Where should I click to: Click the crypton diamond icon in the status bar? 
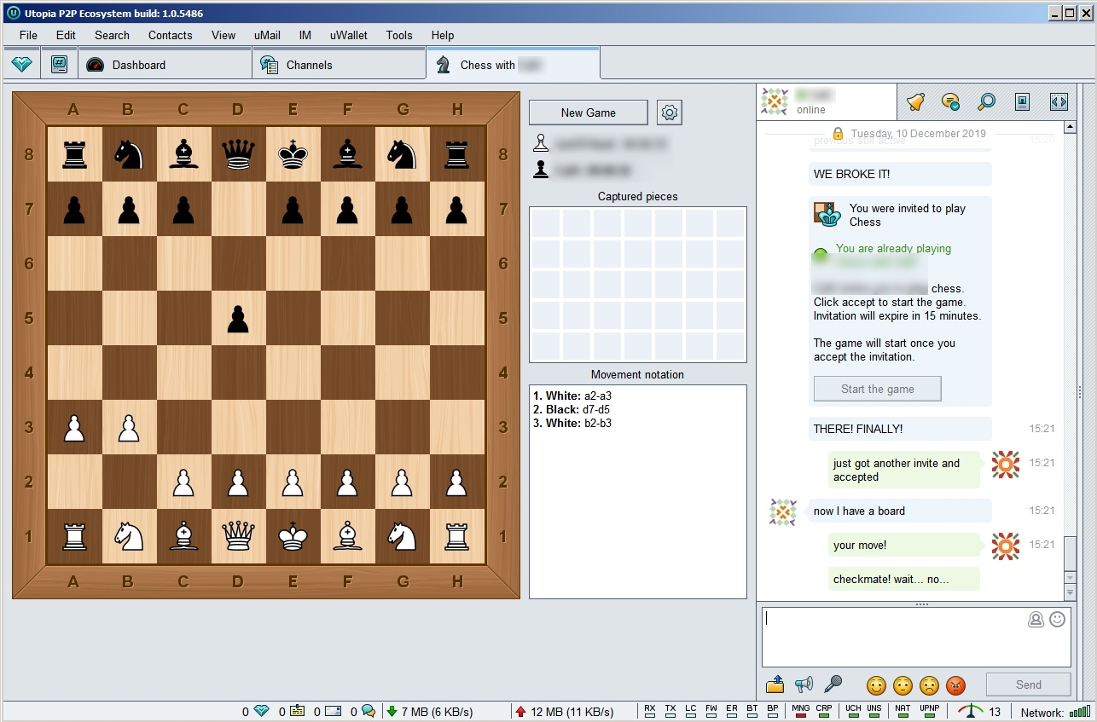(x=262, y=711)
